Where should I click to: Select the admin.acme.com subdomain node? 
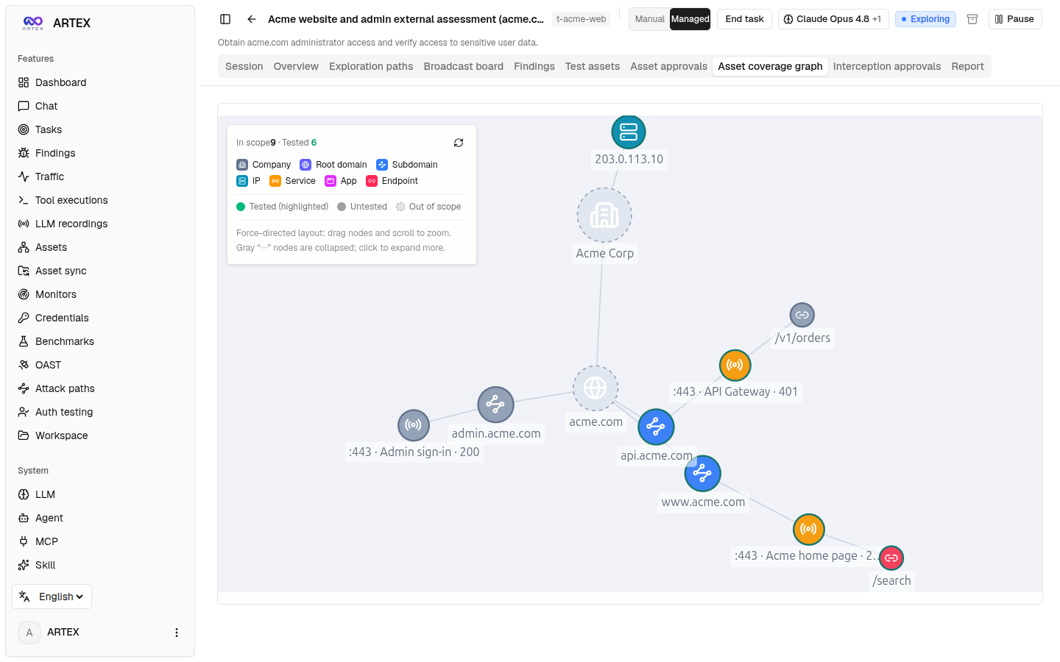495,404
